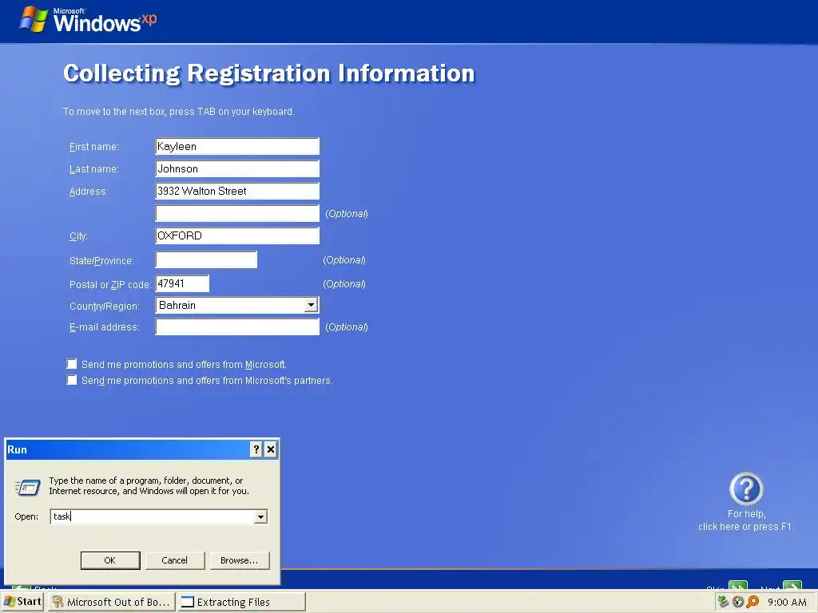The width and height of the screenshot is (818, 613).
Task: Click the Run dialog program icon
Action: click(x=28, y=488)
